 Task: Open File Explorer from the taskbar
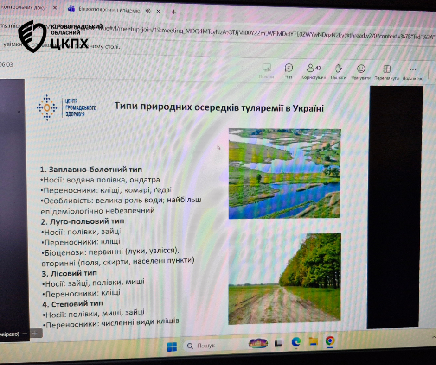[313, 342]
